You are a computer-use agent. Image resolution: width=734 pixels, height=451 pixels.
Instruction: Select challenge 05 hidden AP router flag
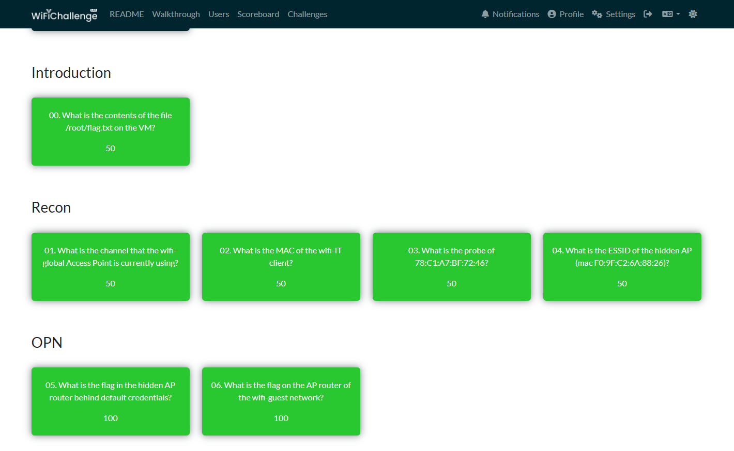pos(111,401)
